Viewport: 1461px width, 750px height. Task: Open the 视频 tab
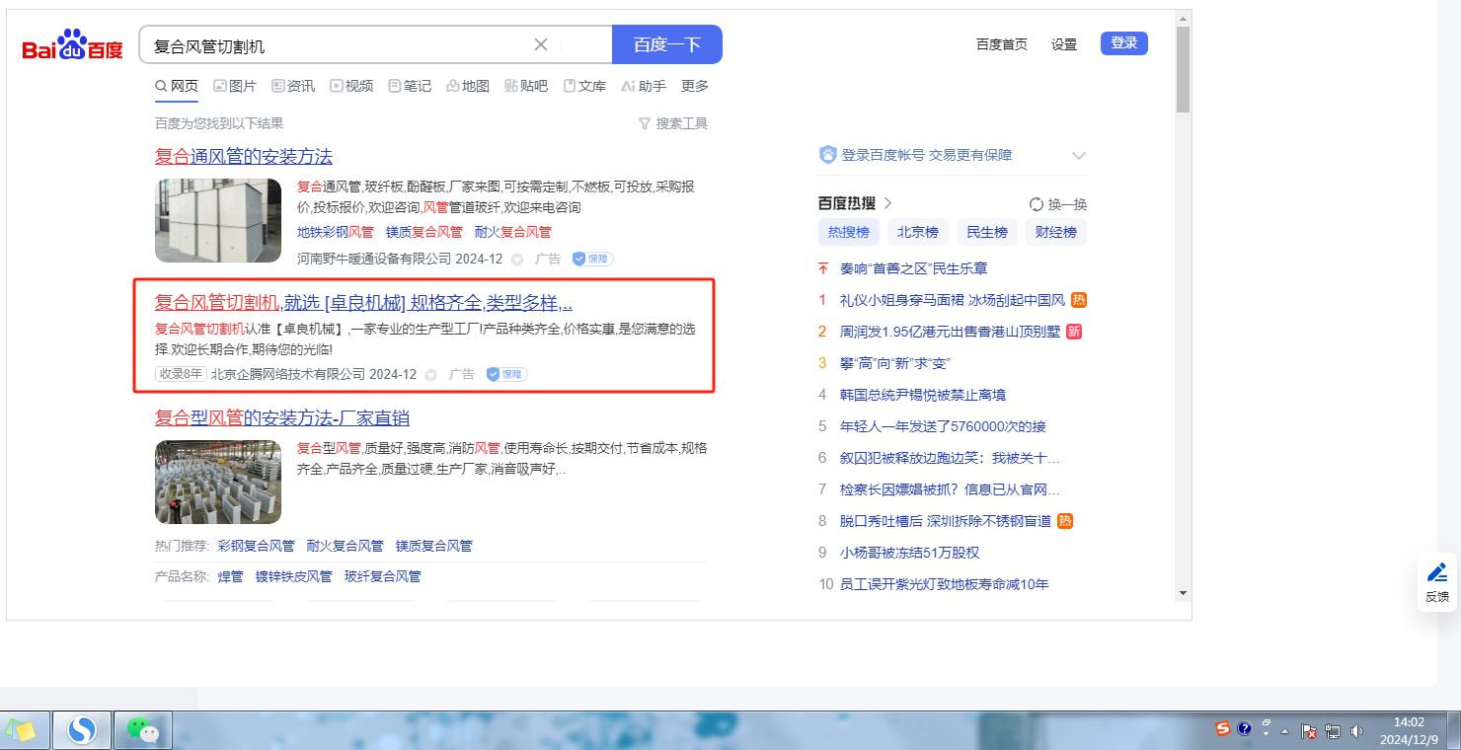351,86
